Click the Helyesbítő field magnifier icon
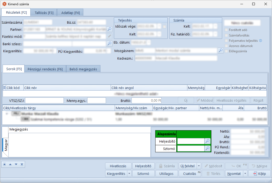Viewport: 272px width, 183px height. [x=208, y=141]
